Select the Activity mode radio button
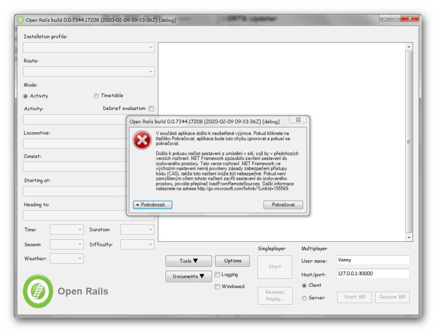The width and height of the screenshot is (436, 332). click(26, 96)
